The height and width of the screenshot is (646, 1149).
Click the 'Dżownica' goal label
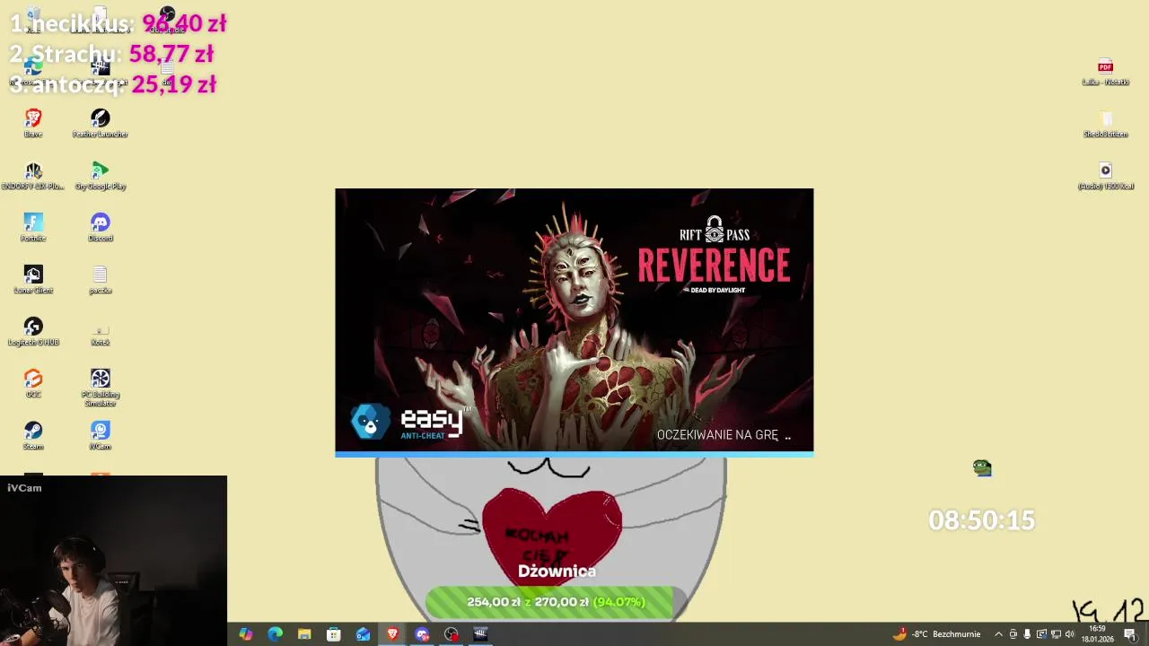pyautogui.click(x=557, y=571)
